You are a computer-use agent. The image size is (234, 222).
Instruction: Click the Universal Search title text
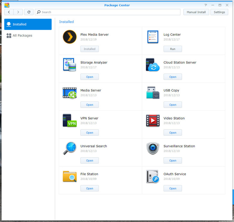click(94, 146)
